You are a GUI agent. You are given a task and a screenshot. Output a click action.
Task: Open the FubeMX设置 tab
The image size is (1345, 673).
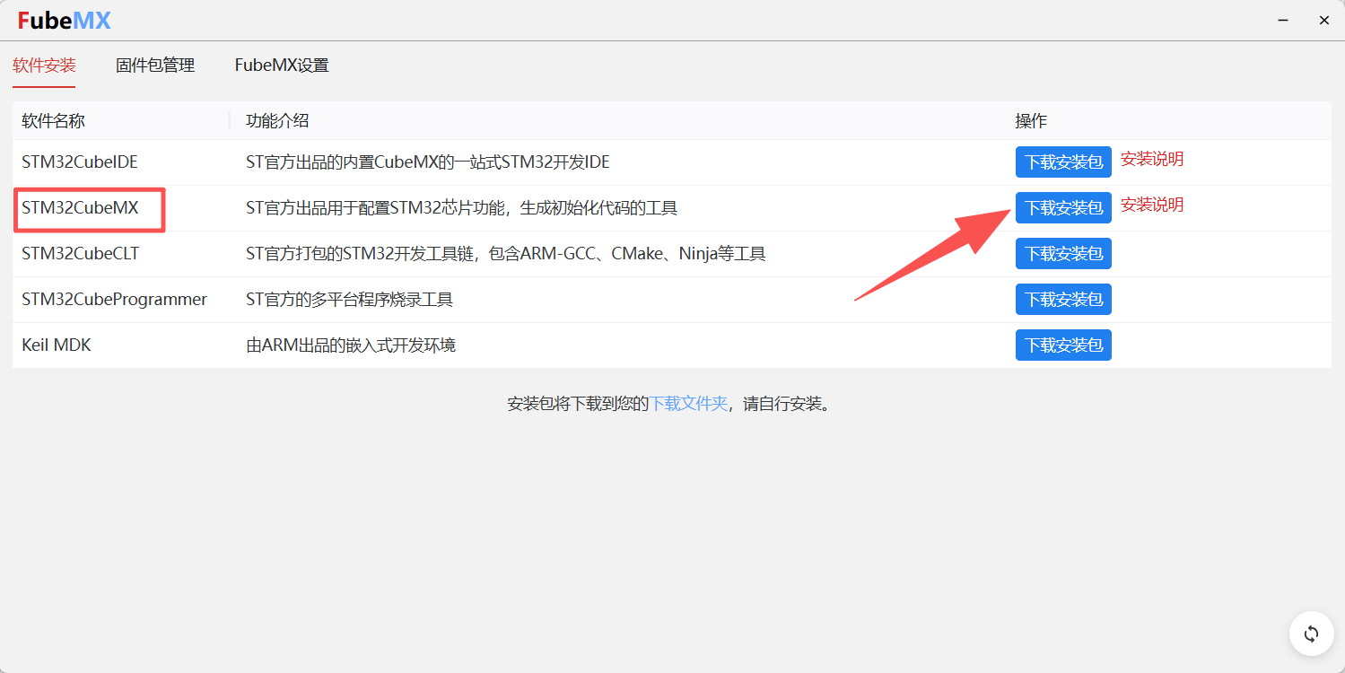(282, 66)
